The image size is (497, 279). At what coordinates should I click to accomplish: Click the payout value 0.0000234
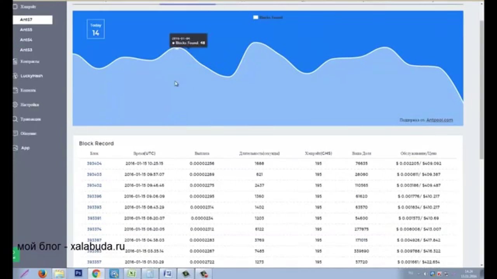coord(202,218)
